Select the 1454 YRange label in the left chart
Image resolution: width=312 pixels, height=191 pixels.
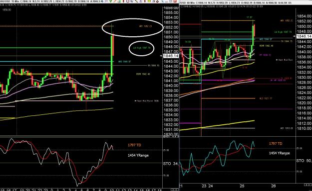coord(138,155)
